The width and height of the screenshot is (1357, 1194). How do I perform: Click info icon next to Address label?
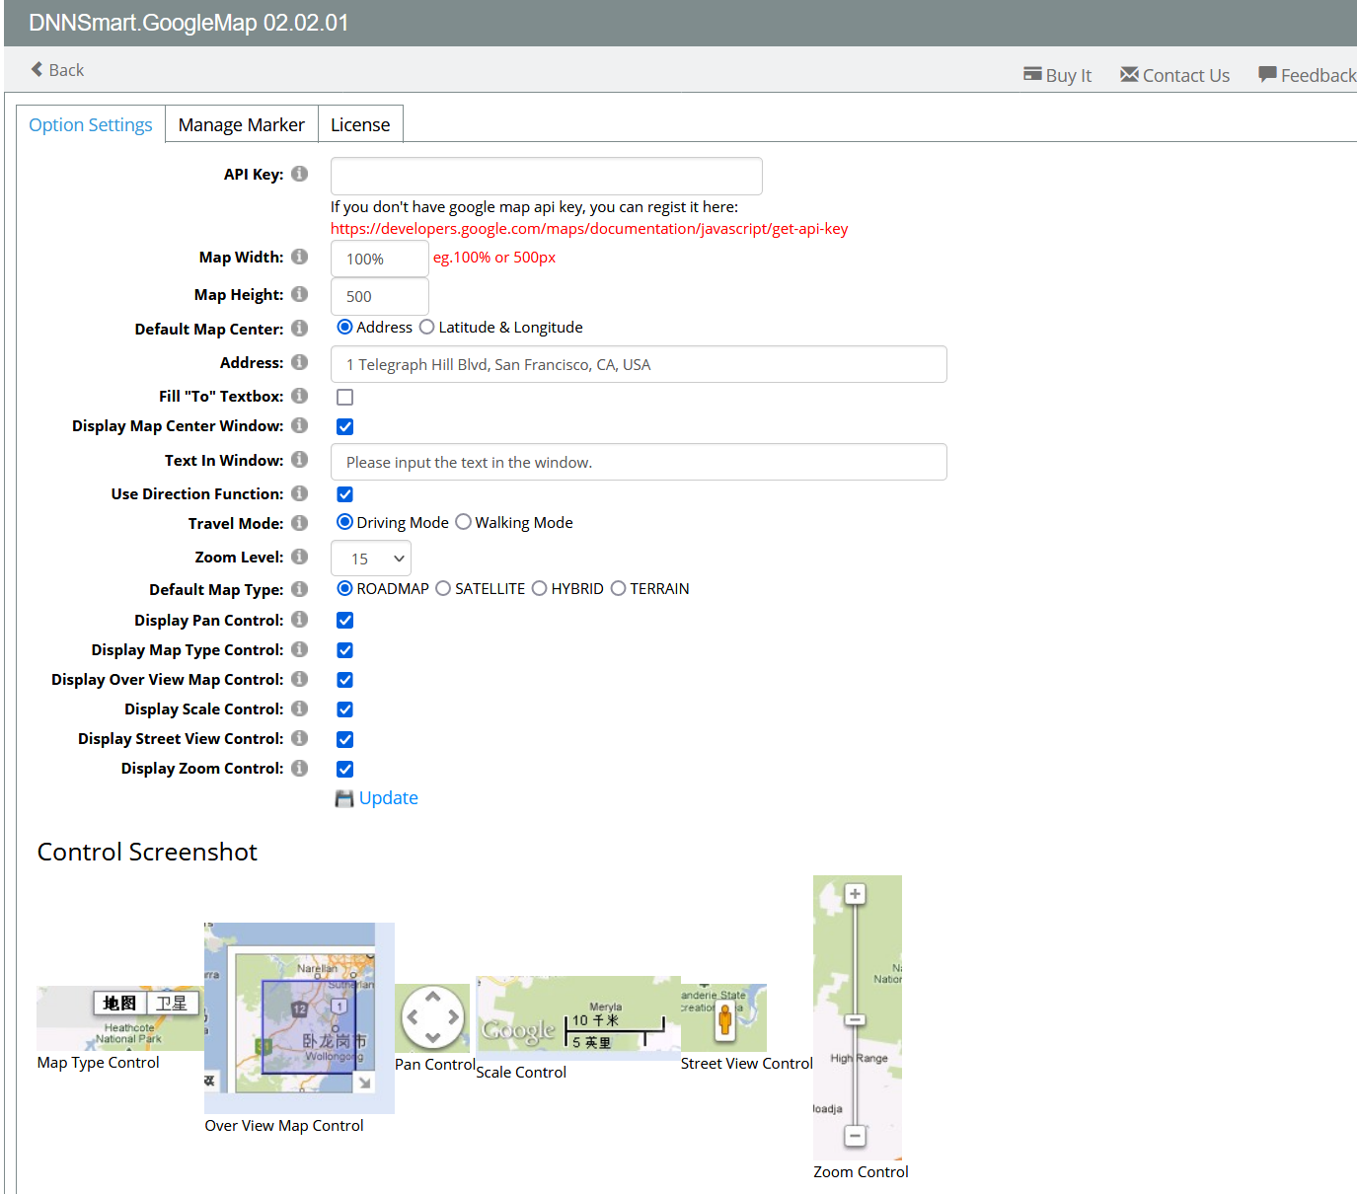pyautogui.click(x=300, y=362)
